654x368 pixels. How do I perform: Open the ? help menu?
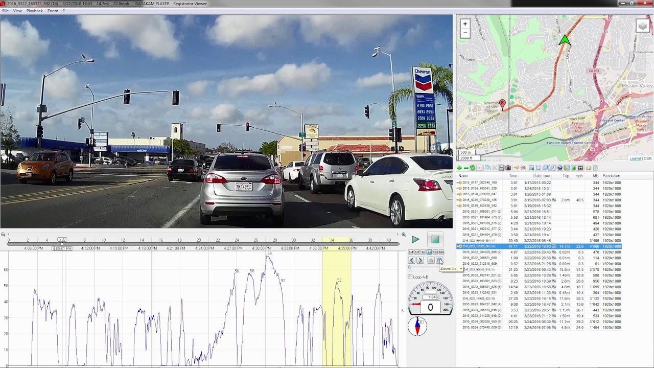[x=64, y=11]
